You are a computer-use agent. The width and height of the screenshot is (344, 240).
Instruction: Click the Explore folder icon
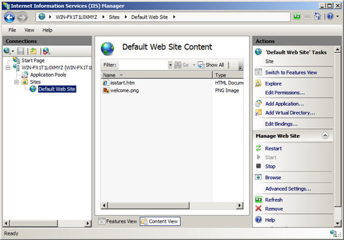[x=259, y=84]
